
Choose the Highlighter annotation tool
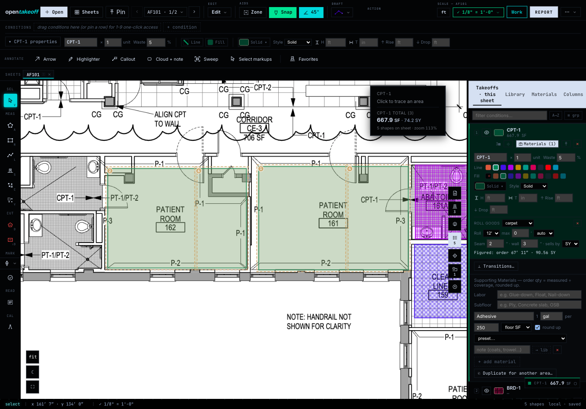coord(84,59)
